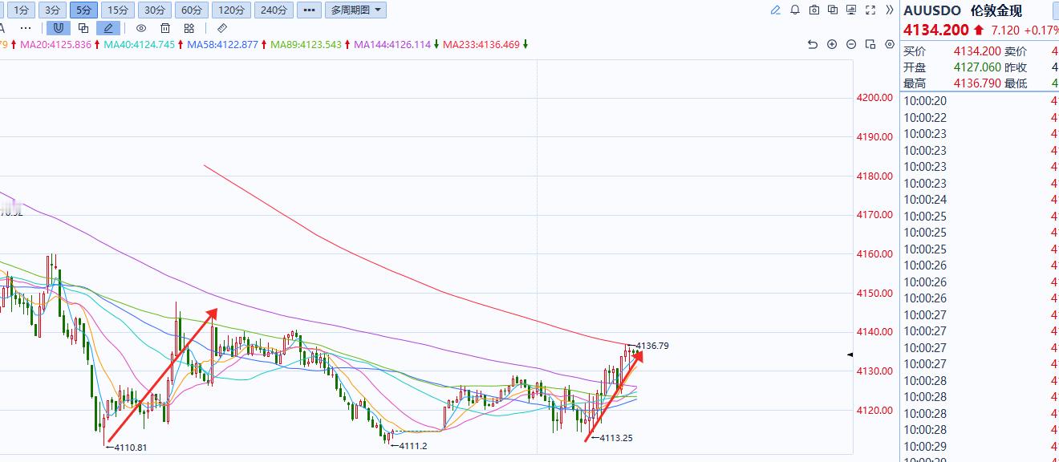Switch to the 1分 timeframe
Screen dimensions: 1059x462
tap(22, 10)
